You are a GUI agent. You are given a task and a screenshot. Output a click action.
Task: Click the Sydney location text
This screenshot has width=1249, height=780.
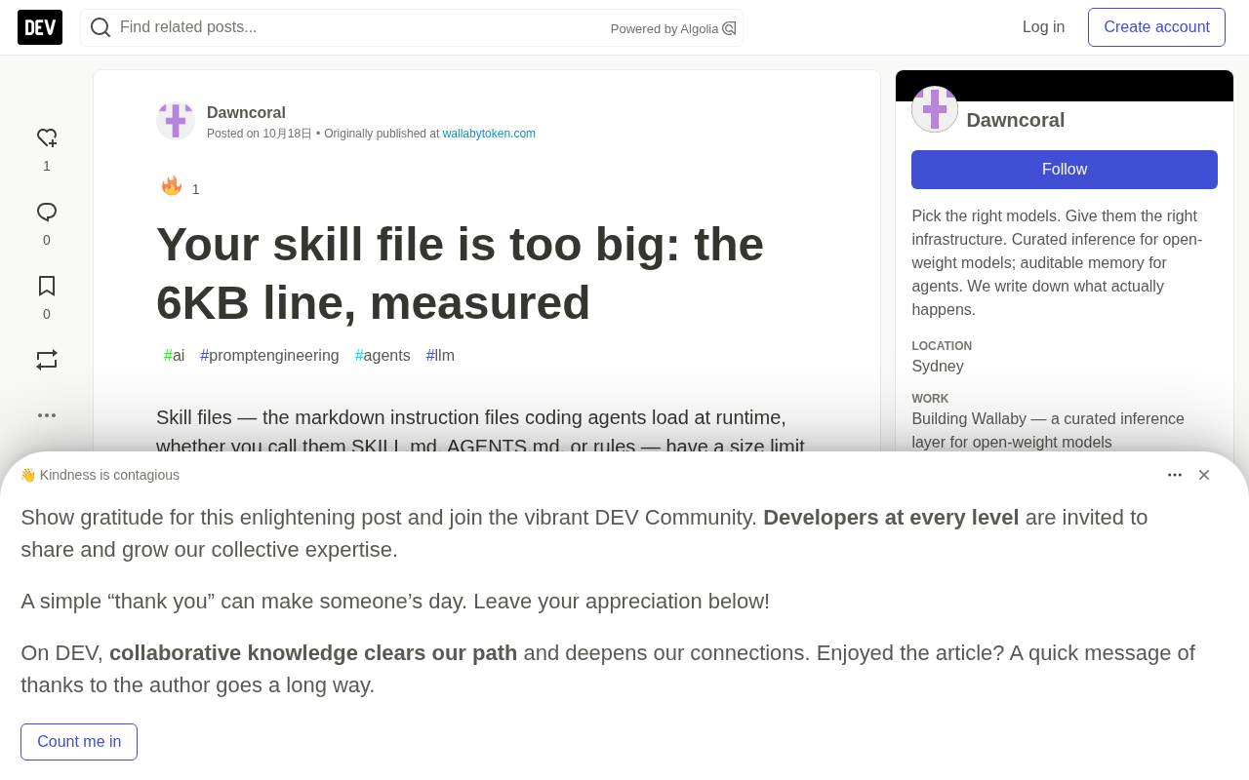tap(938, 367)
